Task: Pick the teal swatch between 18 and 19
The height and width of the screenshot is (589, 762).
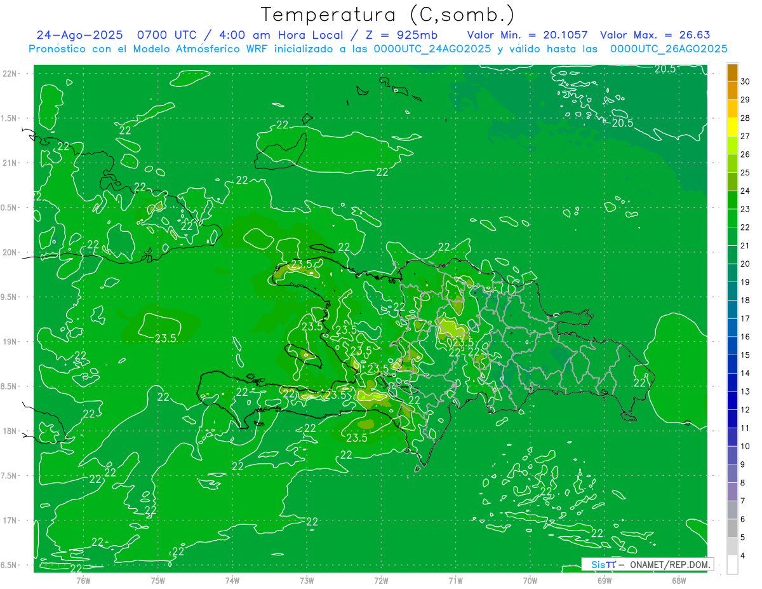Action: point(732,291)
